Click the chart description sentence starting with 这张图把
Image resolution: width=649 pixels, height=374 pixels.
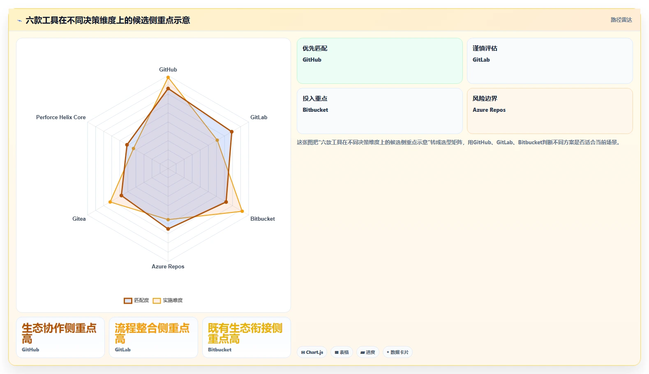coord(460,142)
